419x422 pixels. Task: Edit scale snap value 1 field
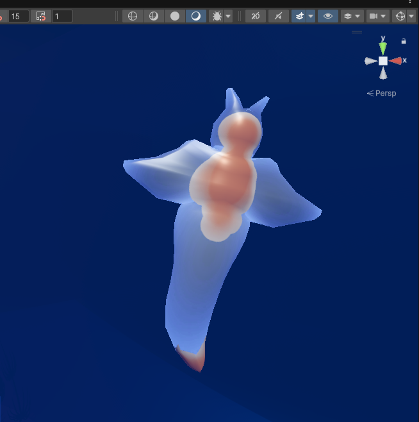click(62, 16)
